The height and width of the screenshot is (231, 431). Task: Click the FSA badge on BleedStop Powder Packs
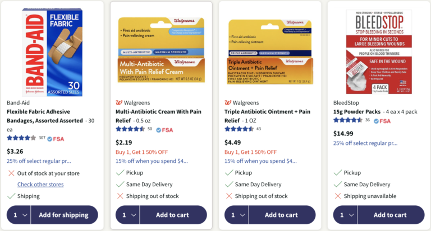pyautogui.click(x=382, y=121)
